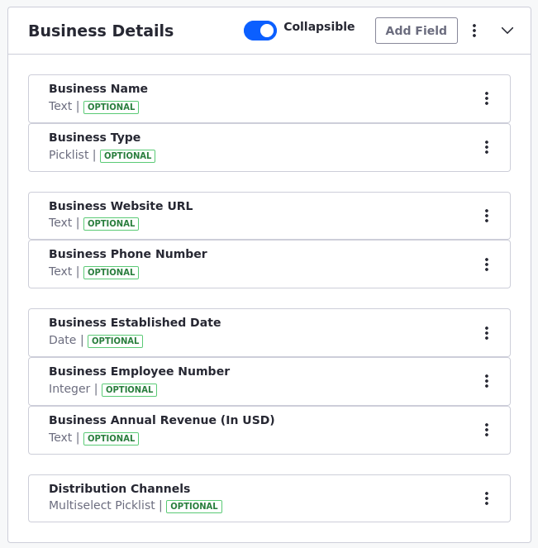Open Business Details section kebab menu
Viewport: 538px width, 548px height.
(x=474, y=31)
